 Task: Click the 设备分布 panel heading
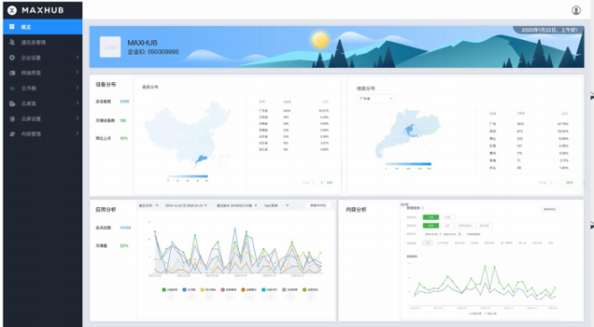(x=106, y=84)
